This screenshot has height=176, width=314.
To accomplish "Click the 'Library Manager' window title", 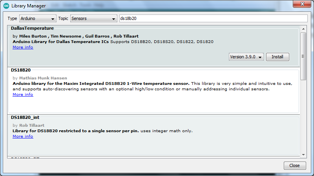I will [x=29, y=6].
